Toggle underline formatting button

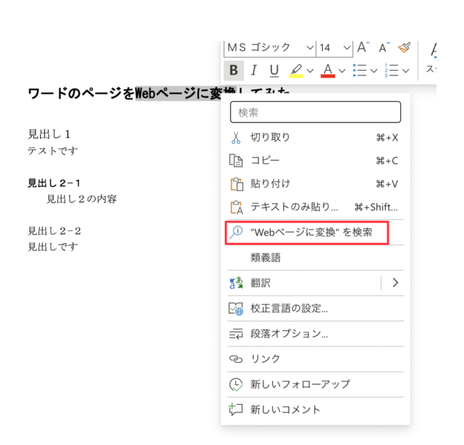[274, 71]
